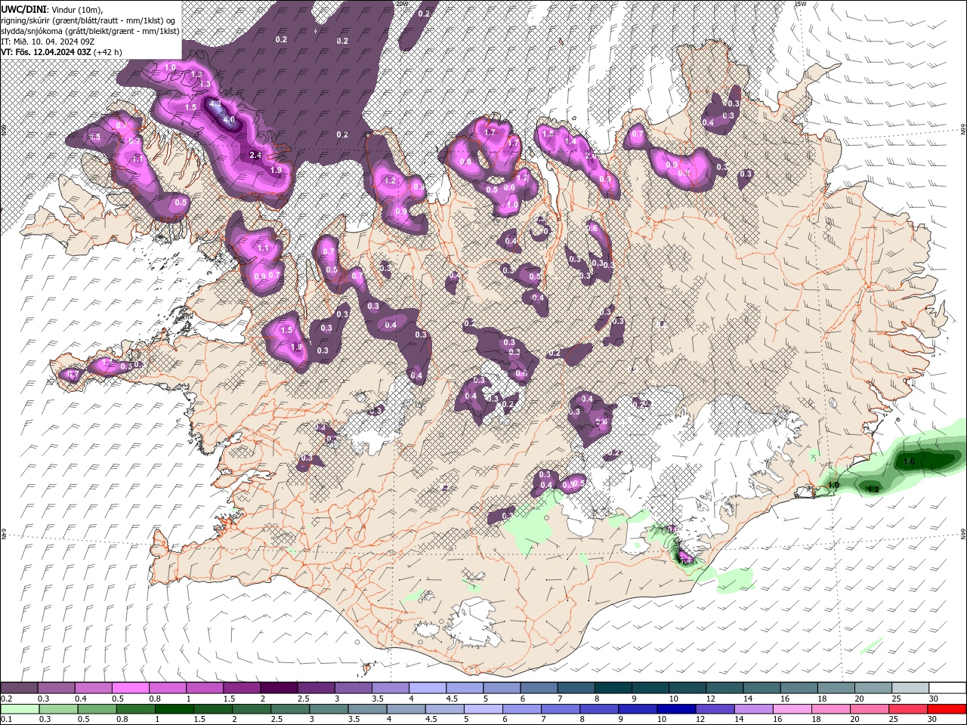Click the bright pink 0.5 swatch, upper scale
967x725 pixels.
131,688
